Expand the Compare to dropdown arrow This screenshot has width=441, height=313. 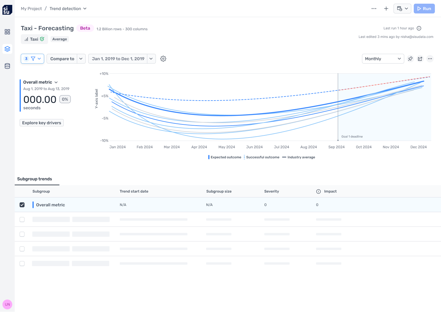[x=81, y=59]
